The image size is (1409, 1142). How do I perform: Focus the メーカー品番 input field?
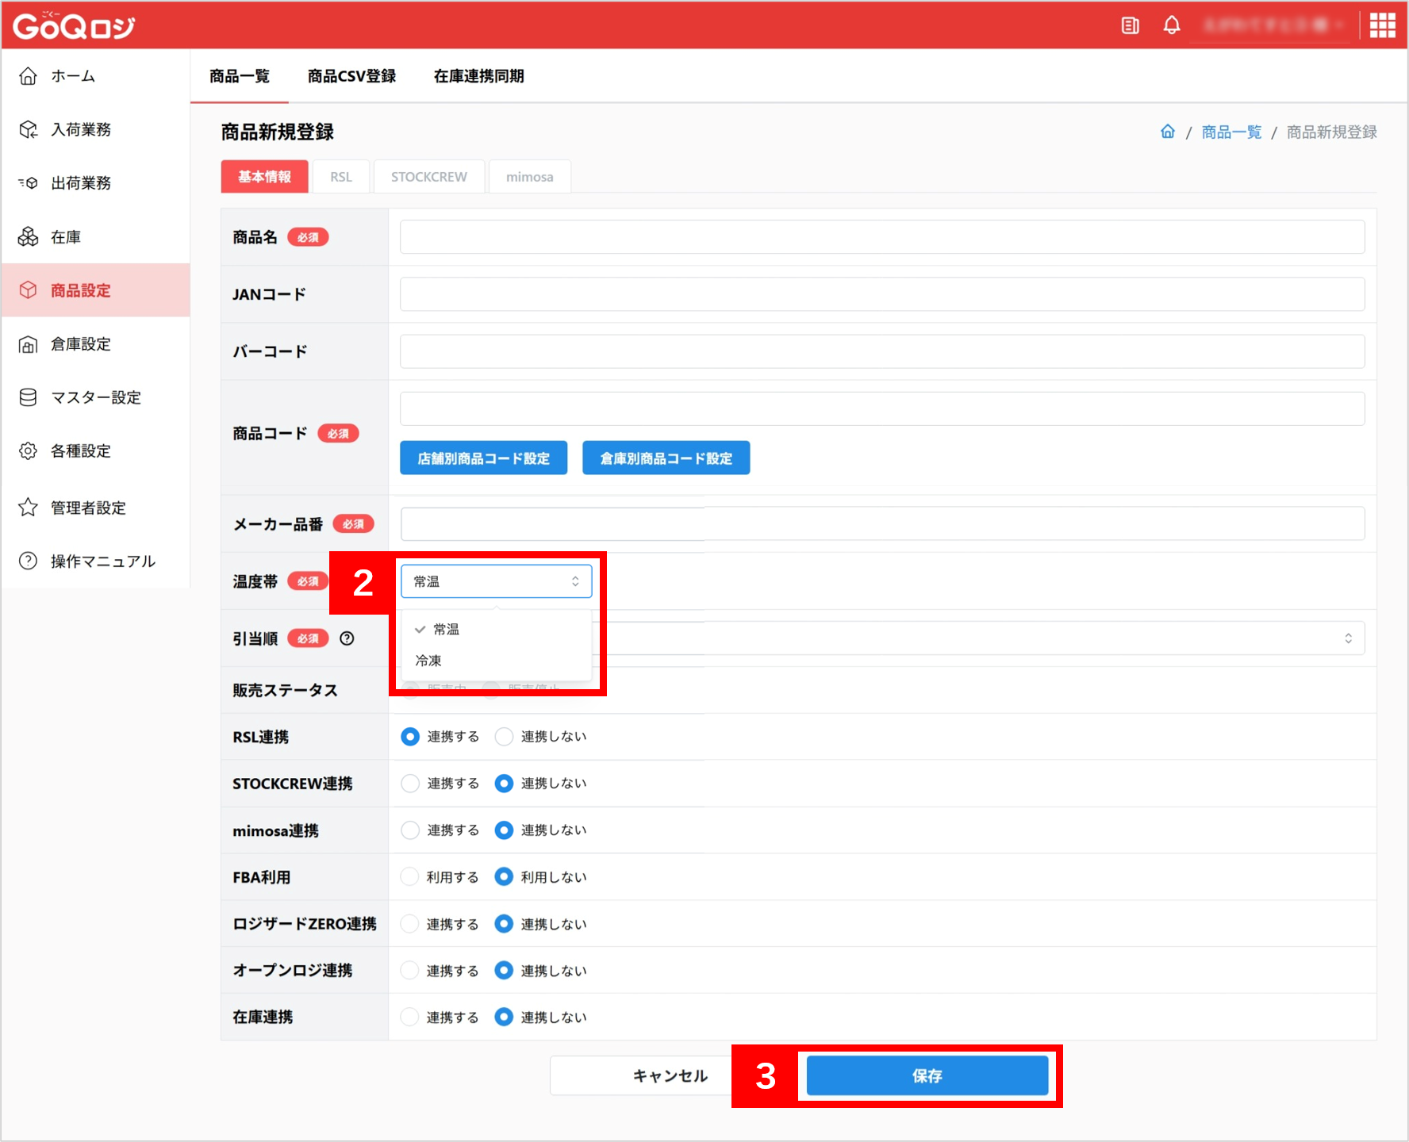pos(882,523)
